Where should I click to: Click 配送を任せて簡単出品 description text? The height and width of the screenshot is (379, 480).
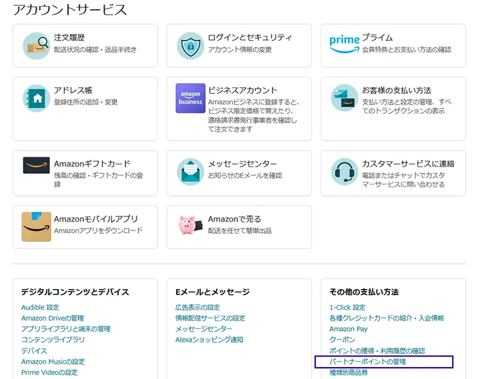pyautogui.click(x=240, y=230)
